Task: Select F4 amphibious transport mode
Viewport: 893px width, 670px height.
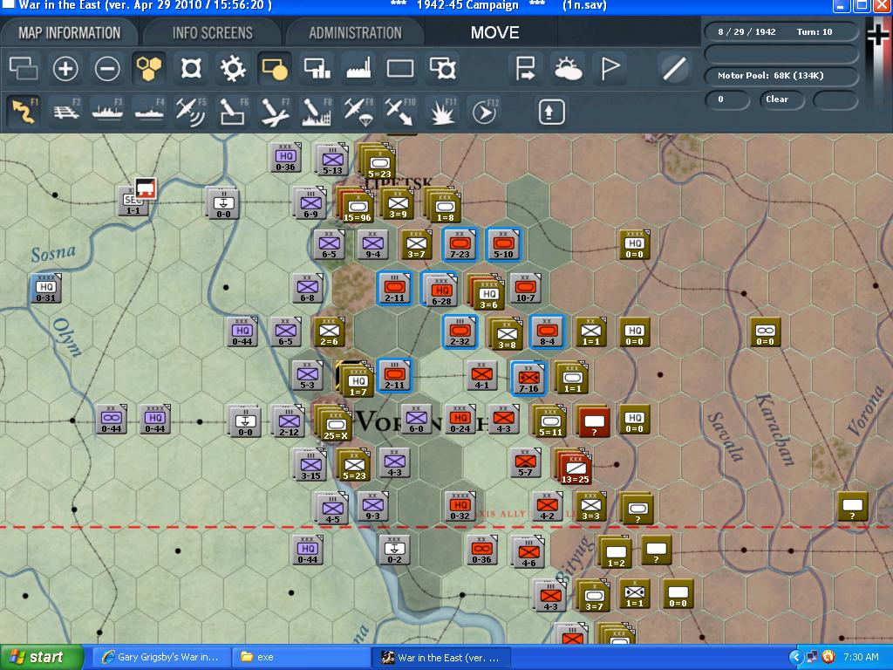Action: pos(149,111)
